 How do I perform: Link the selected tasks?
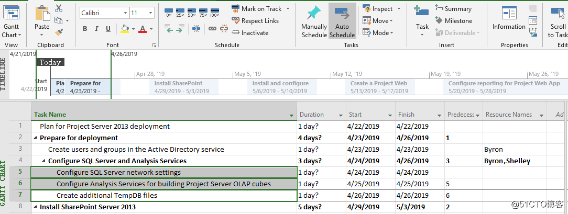(212, 29)
